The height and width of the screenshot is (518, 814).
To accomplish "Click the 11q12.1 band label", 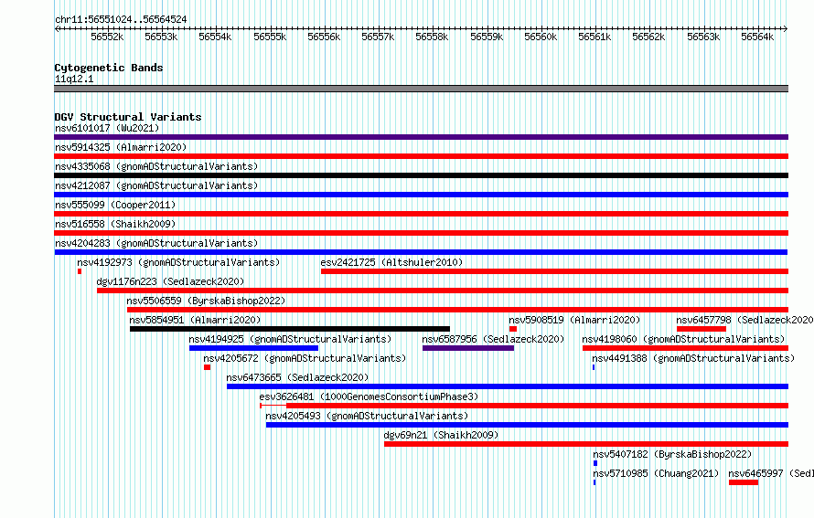I will (74, 79).
